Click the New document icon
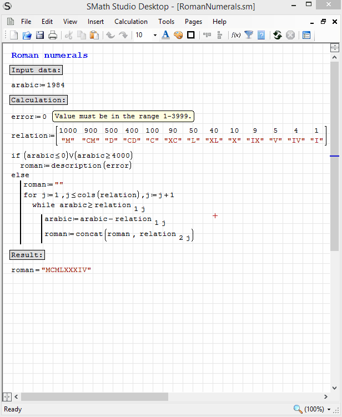Image resolution: width=342 pixels, height=417 pixels. tap(14, 35)
